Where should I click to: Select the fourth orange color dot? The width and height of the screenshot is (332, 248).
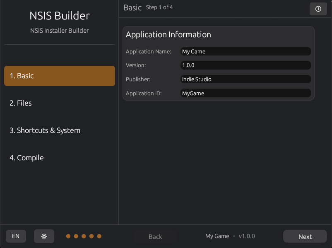pos(91,236)
